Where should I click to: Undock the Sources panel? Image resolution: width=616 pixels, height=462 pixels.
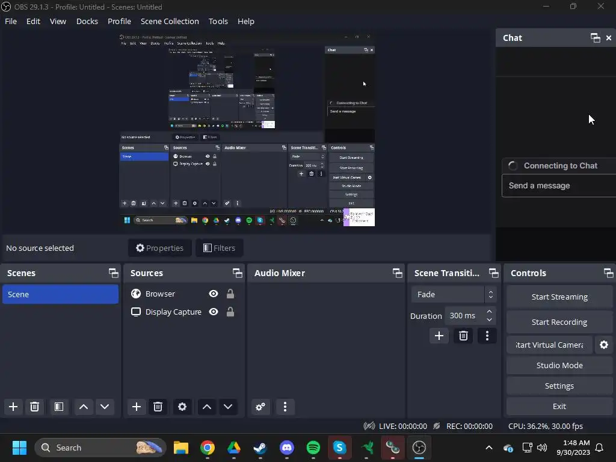click(237, 273)
